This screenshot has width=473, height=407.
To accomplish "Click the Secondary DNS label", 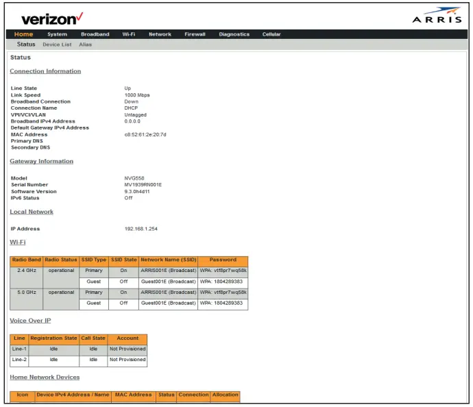I will pos(30,147).
